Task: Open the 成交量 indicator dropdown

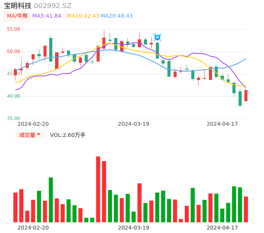Action: (x=30, y=135)
